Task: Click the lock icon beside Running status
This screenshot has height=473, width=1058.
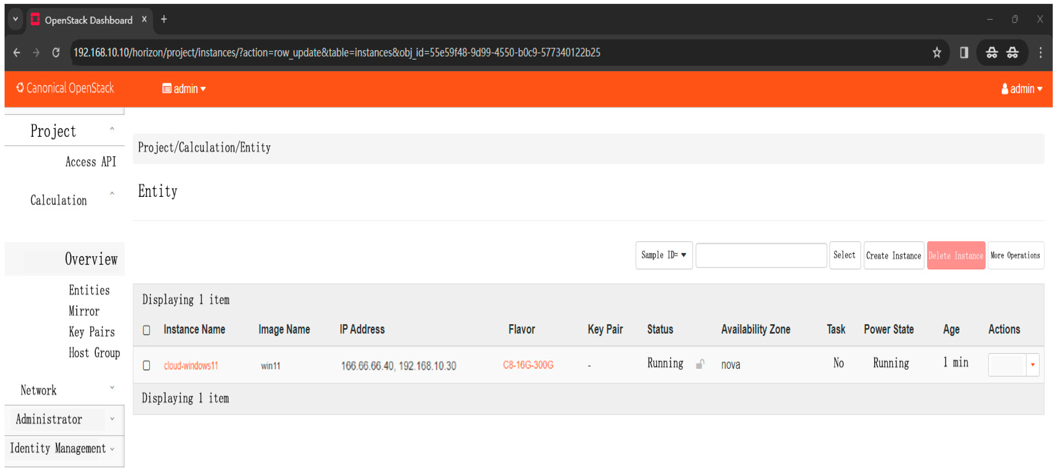Action: (700, 364)
